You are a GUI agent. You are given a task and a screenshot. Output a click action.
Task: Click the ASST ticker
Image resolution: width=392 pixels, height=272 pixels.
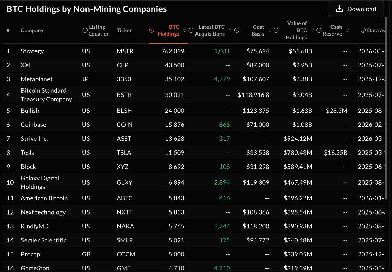pyautogui.click(x=124, y=139)
